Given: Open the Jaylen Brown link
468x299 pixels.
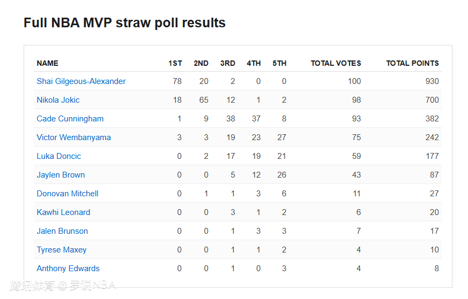Looking at the screenshot, I should (x=61, y=175).
